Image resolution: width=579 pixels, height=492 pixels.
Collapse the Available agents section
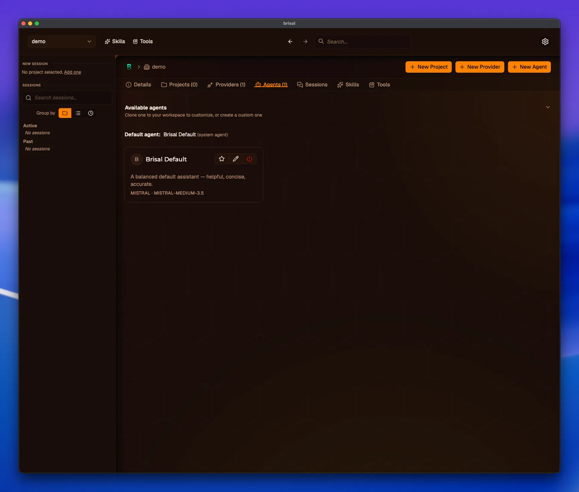click(x=548, y=107)
